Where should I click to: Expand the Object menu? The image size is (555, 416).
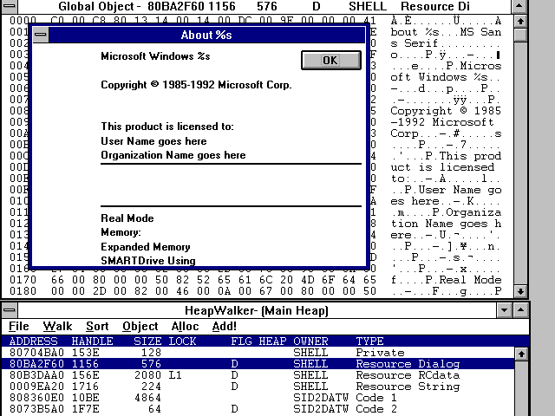(140, 327)
